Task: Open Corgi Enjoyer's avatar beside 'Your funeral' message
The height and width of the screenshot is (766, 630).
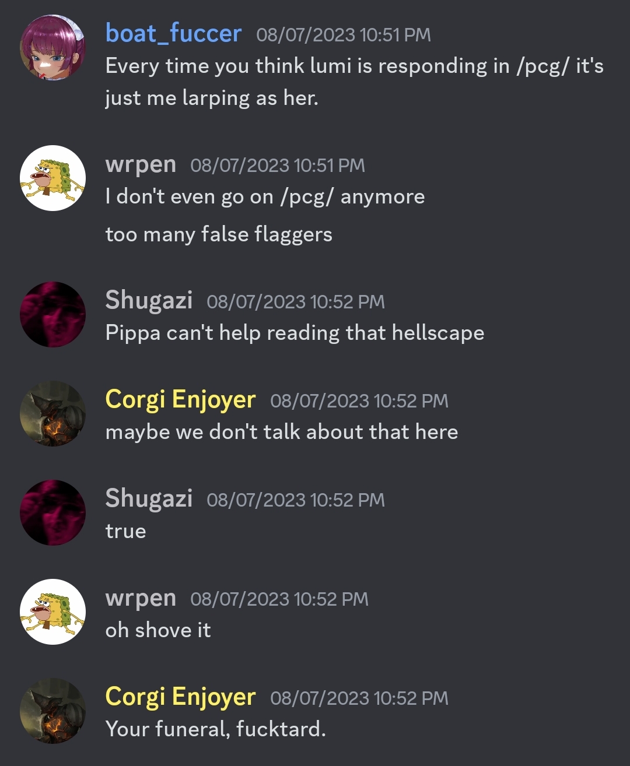Action: point(52,711)
